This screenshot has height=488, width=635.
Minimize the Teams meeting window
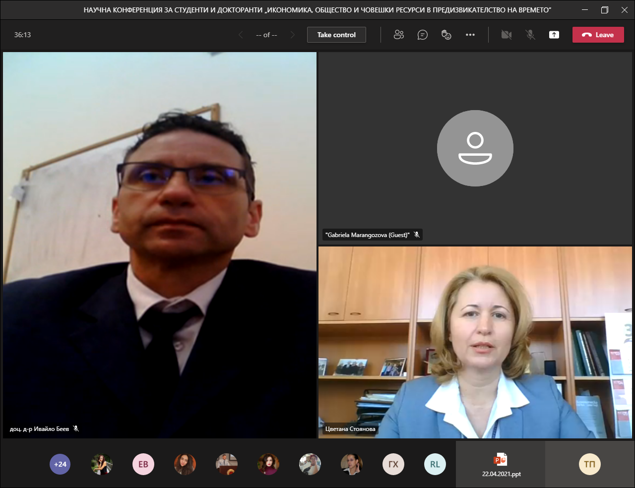pos(585,10)
